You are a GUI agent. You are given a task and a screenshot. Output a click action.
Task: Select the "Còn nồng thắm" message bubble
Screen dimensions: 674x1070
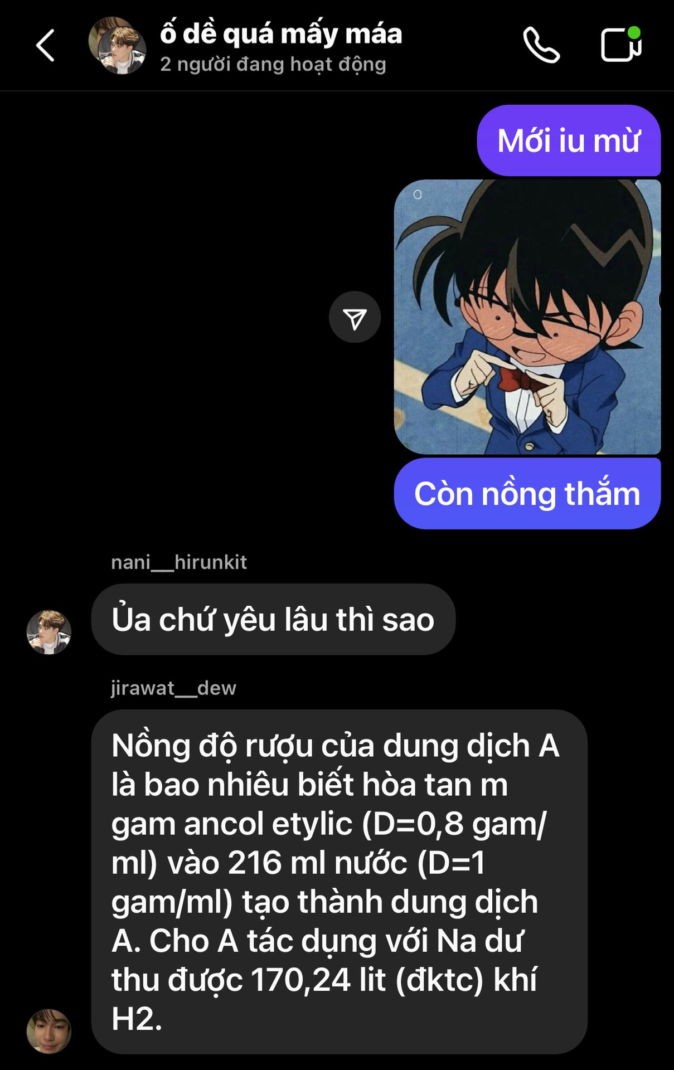[x=527, y=494]
